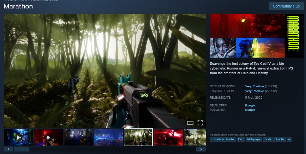The height and width of the screenshot is (154, 306).
Task: Click the Marathon header capsule image
Action: pos(257,36)
